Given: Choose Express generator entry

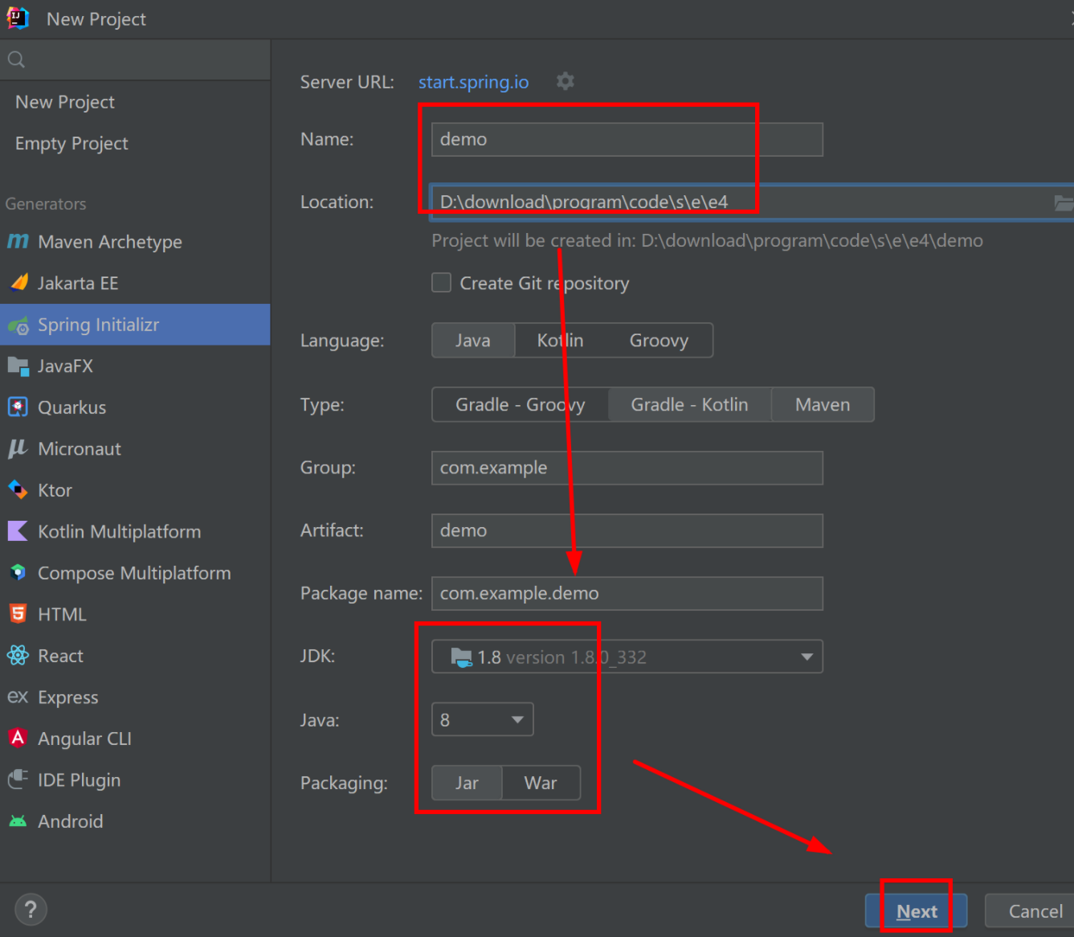Looking at the screenshot, I should (x=135, y=698).
